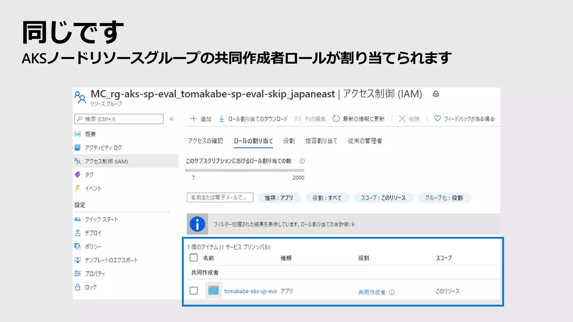
Task: Click the info icon beside 共同作成者 role
Action: point(392,292)
